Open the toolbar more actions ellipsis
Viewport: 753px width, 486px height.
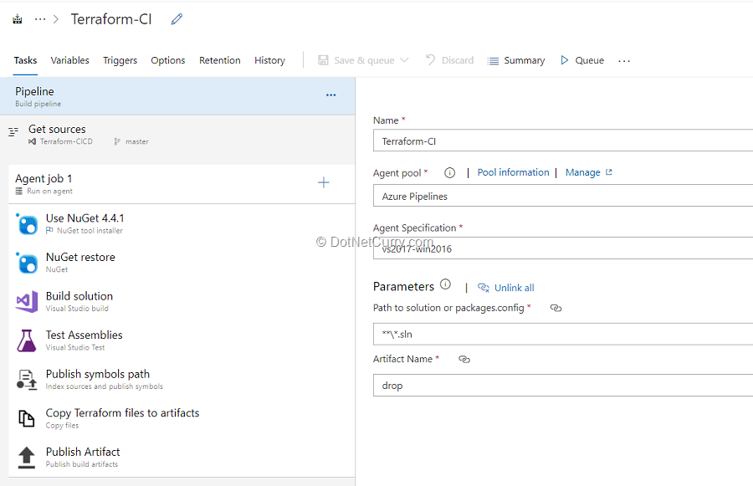(624, 61)
